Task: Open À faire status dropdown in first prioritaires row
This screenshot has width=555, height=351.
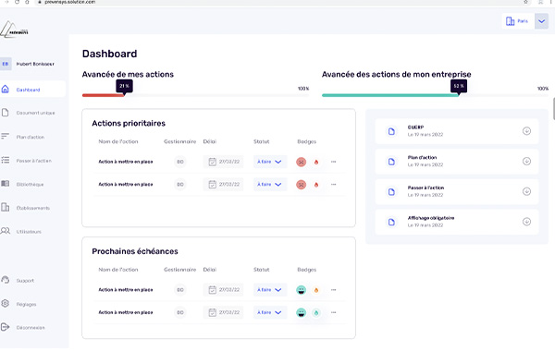Action: point(270,162)
